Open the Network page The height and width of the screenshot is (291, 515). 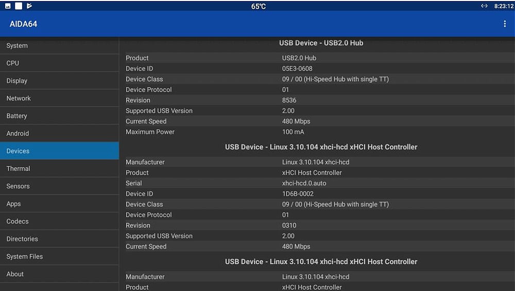pos(59,98)
